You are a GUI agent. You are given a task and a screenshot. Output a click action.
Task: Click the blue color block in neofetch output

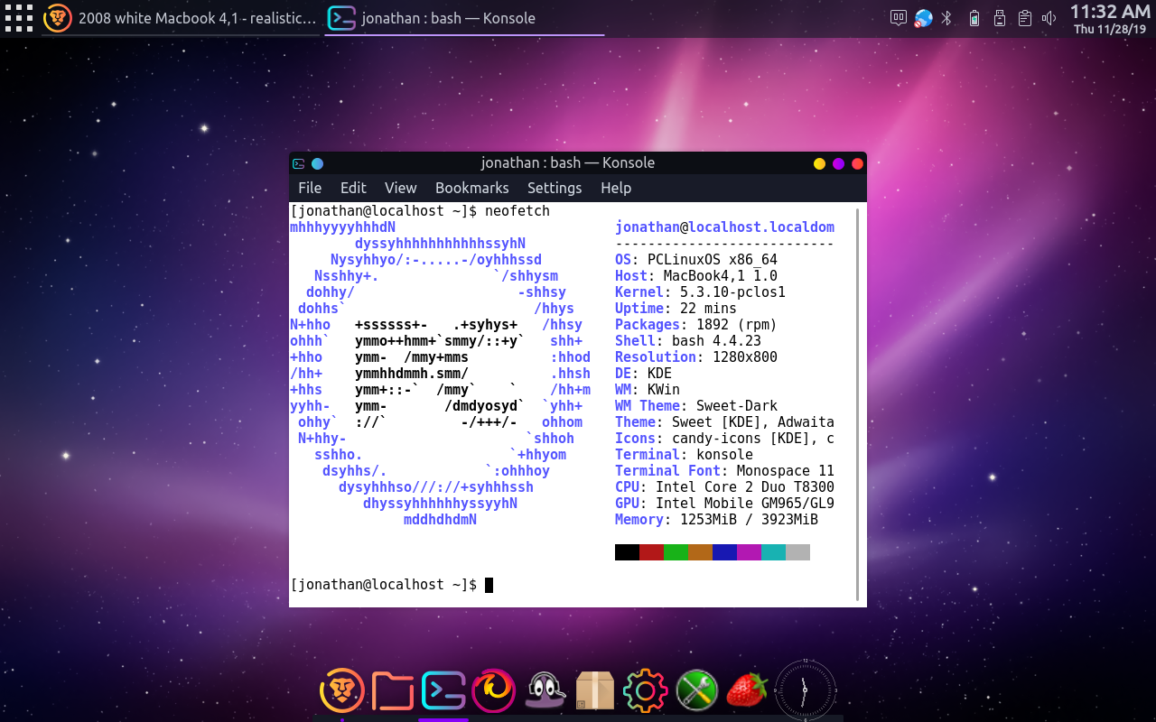(x=724, y=552)
